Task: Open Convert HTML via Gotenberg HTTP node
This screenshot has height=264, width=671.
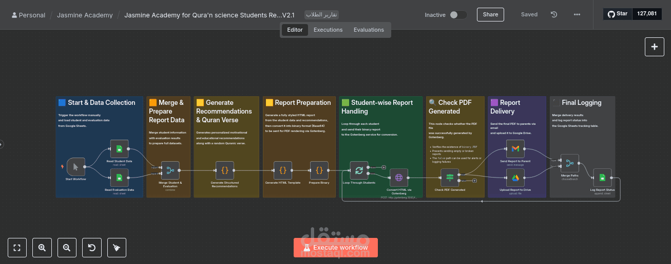Action: click(x=399, y=178)
